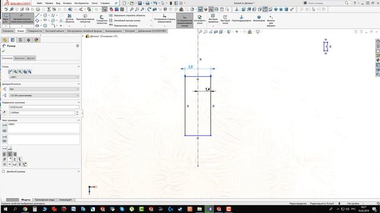This screenshot has height=213, width=380.
Task: Click the help question icon in Размер panel
Action: coord(78,46)
